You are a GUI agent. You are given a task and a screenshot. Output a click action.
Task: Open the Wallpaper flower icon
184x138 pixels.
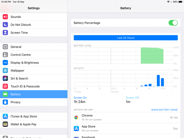pyautogui.click(x=5, y=71)
